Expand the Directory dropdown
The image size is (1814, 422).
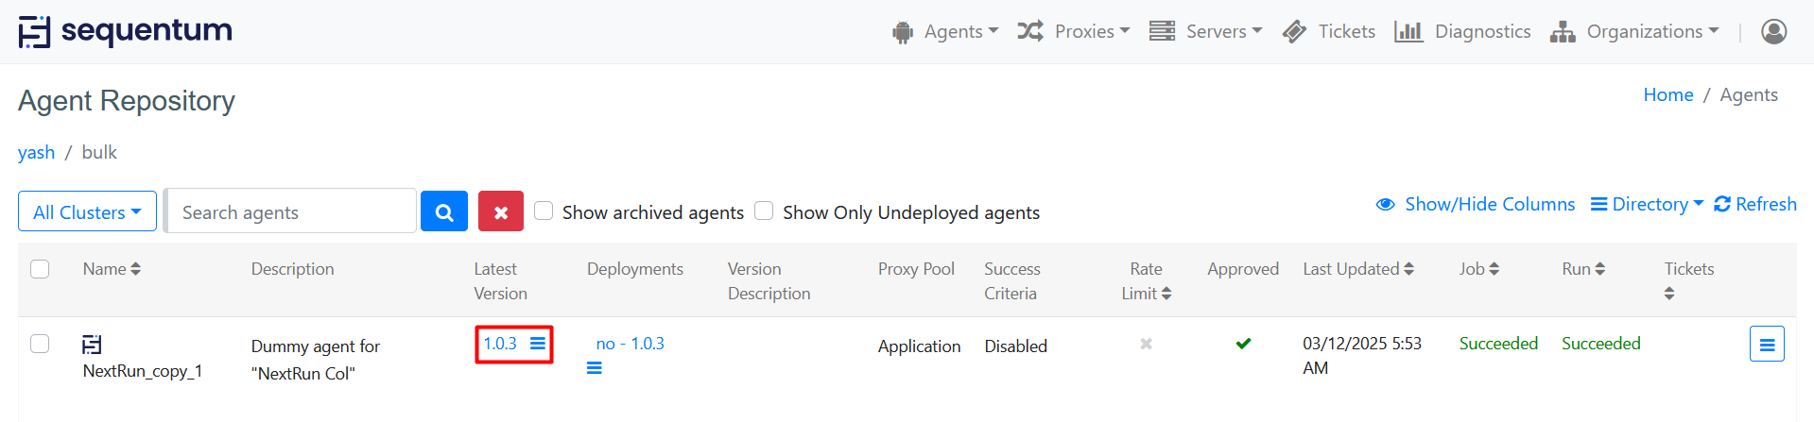[x=1647, y=204]
